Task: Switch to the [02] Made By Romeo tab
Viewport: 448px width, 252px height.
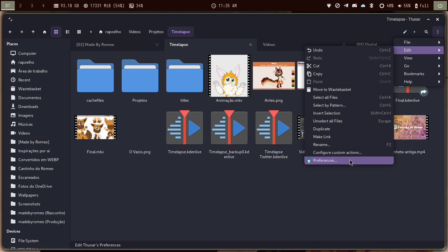Action: tap(95, 45)
